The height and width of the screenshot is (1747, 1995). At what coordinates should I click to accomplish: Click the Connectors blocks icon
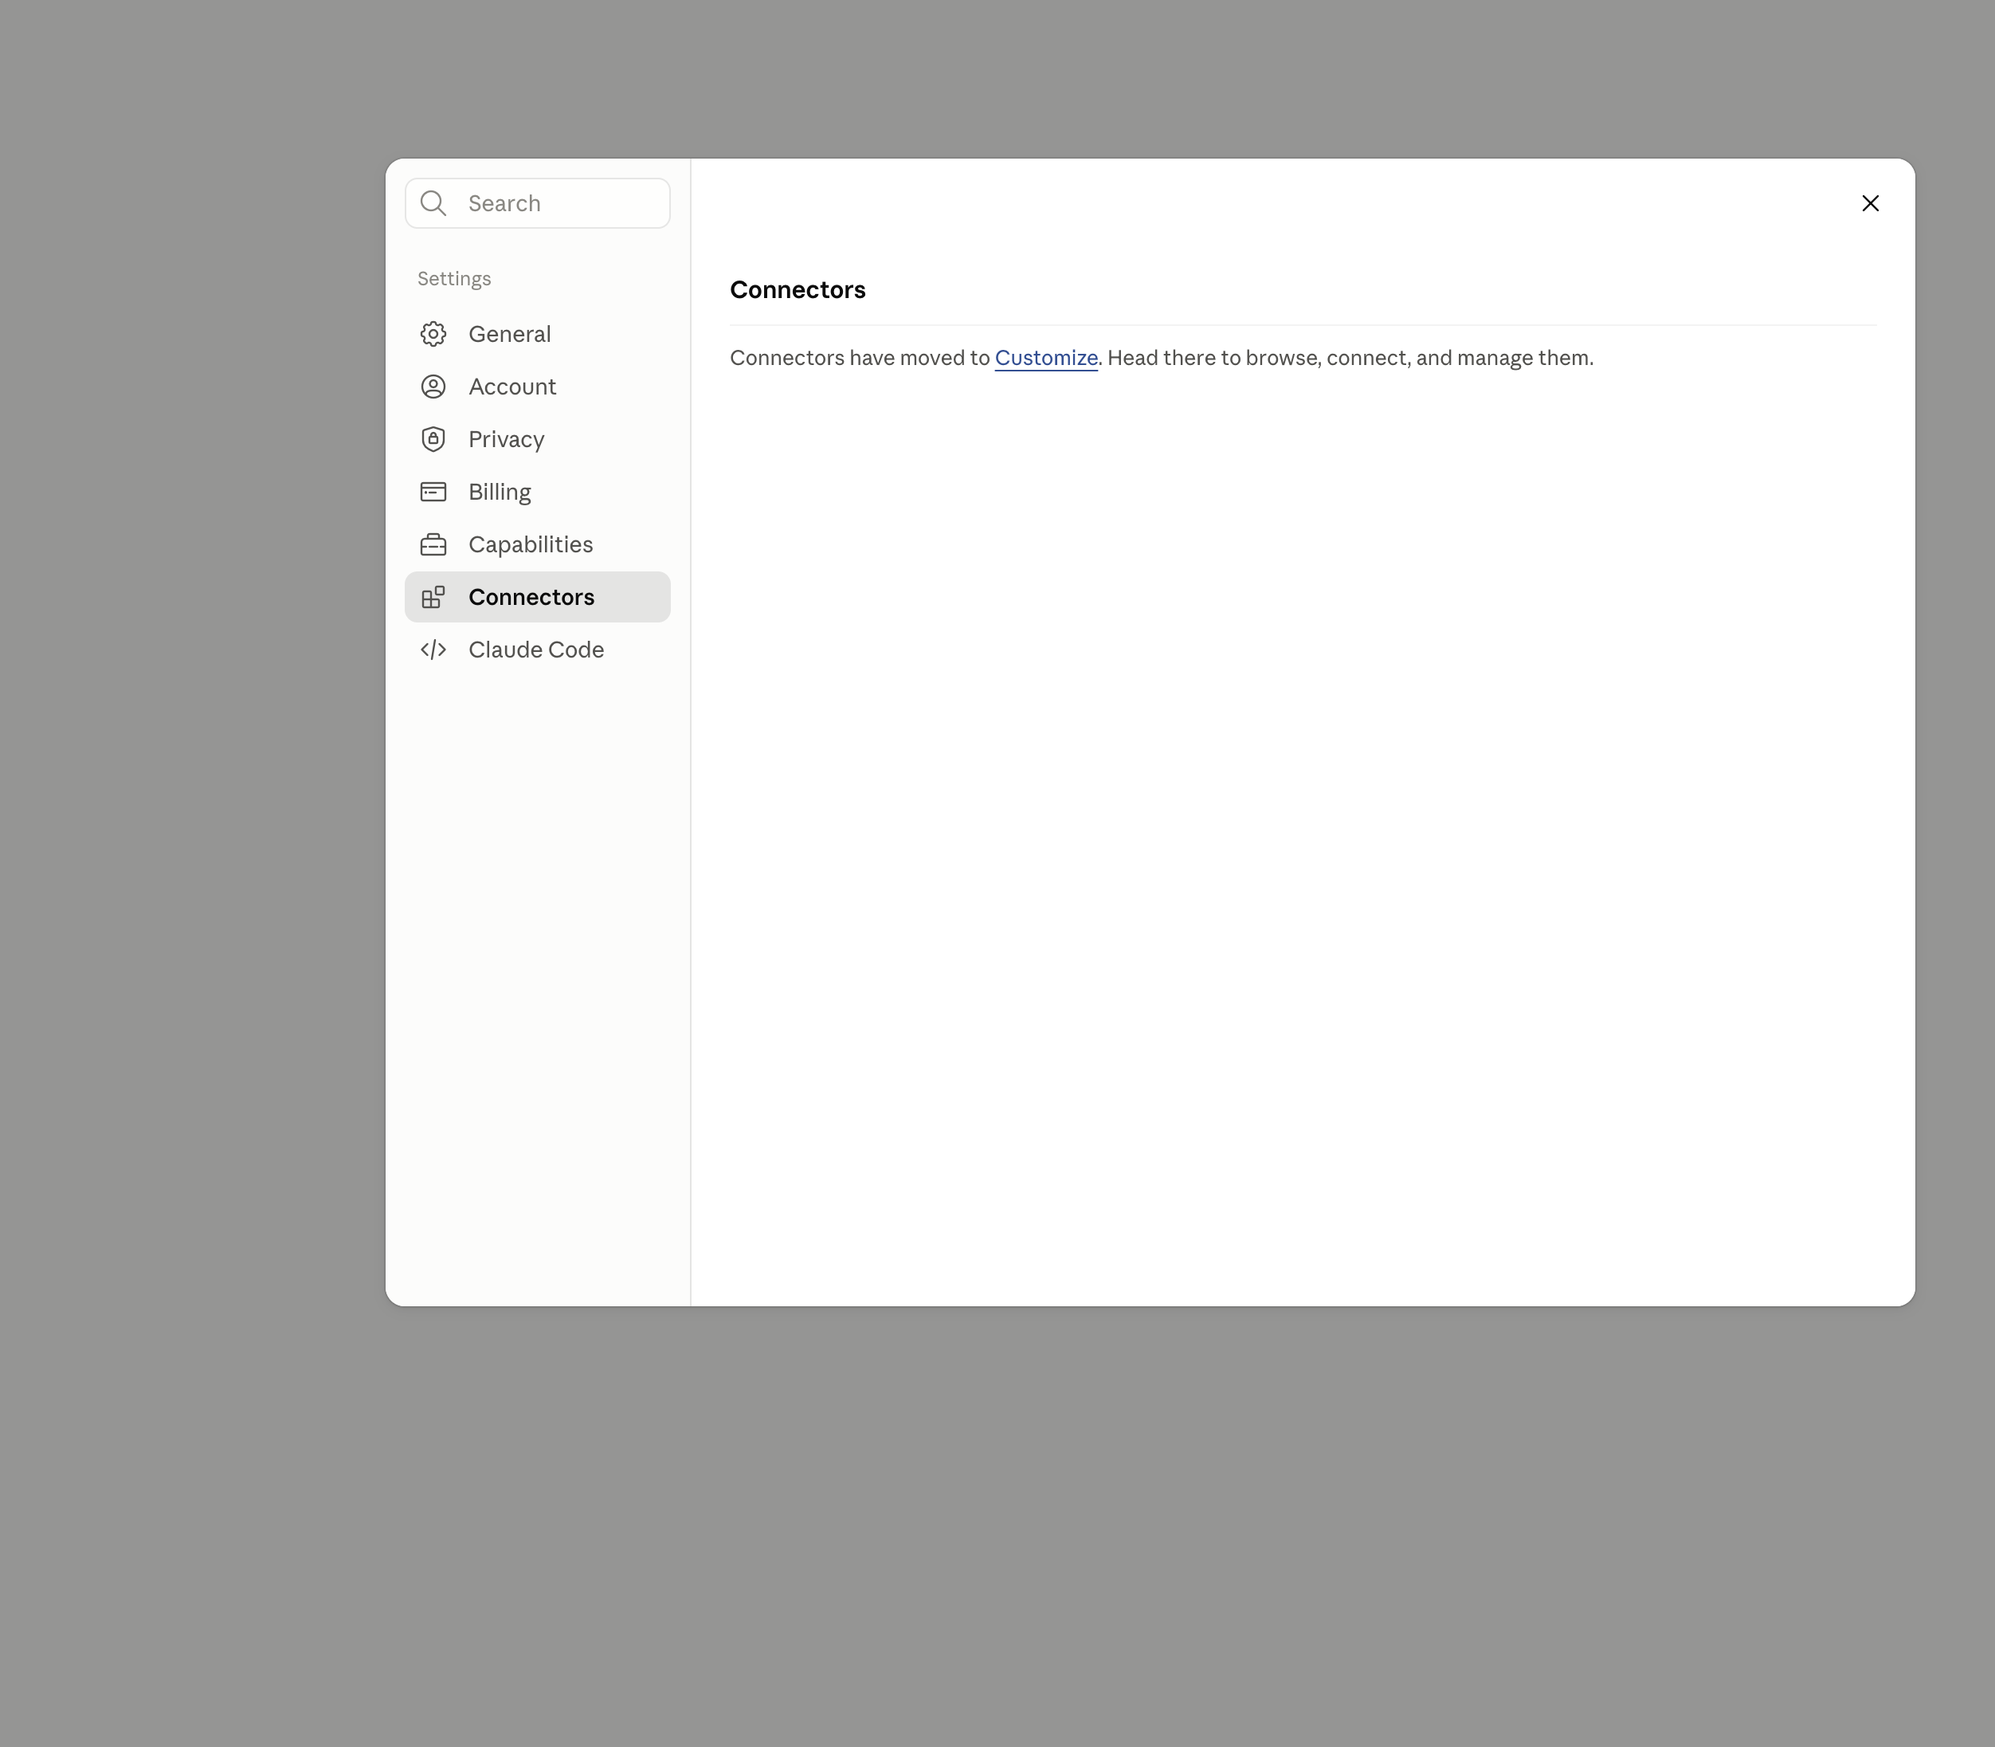point(433,598)
